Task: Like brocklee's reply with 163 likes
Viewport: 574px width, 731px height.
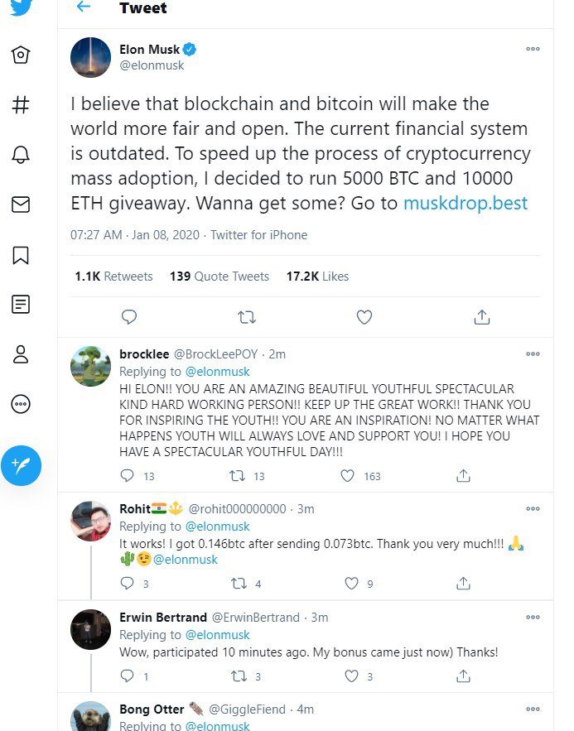Action: point(349,476)
